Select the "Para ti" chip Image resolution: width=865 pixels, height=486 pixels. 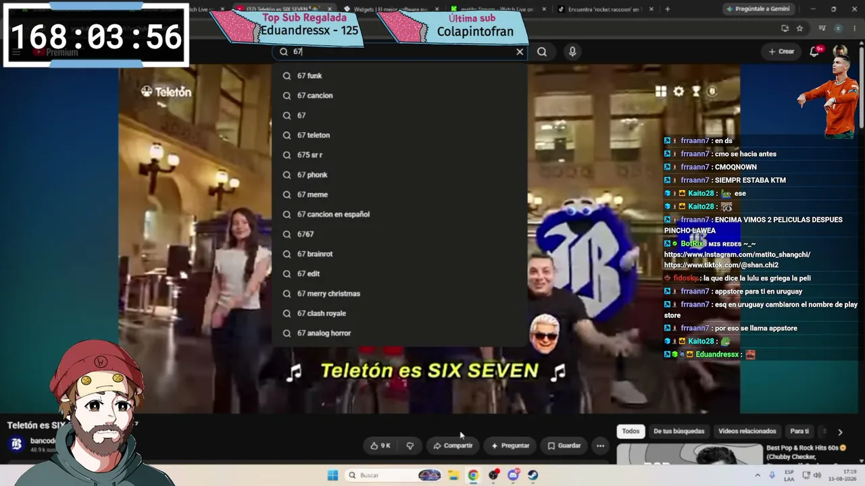(799, 431)
